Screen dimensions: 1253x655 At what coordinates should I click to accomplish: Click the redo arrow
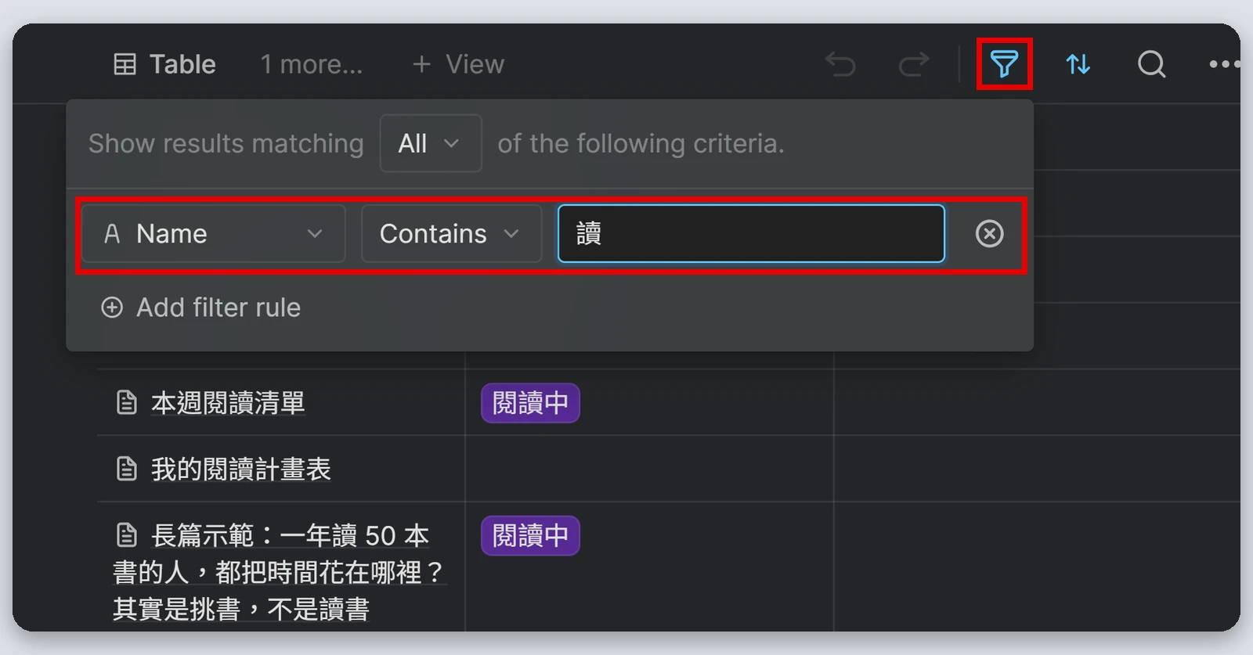(x=913, y=64)
